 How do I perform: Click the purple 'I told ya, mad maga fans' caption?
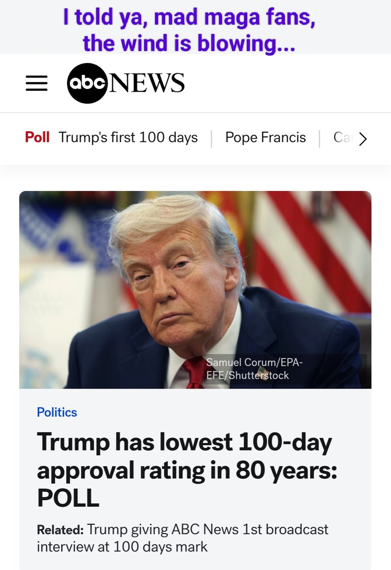(x=189, y=18)
